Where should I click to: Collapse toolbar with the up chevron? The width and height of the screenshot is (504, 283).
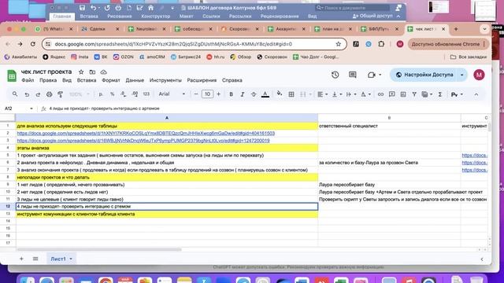point(476,94)
